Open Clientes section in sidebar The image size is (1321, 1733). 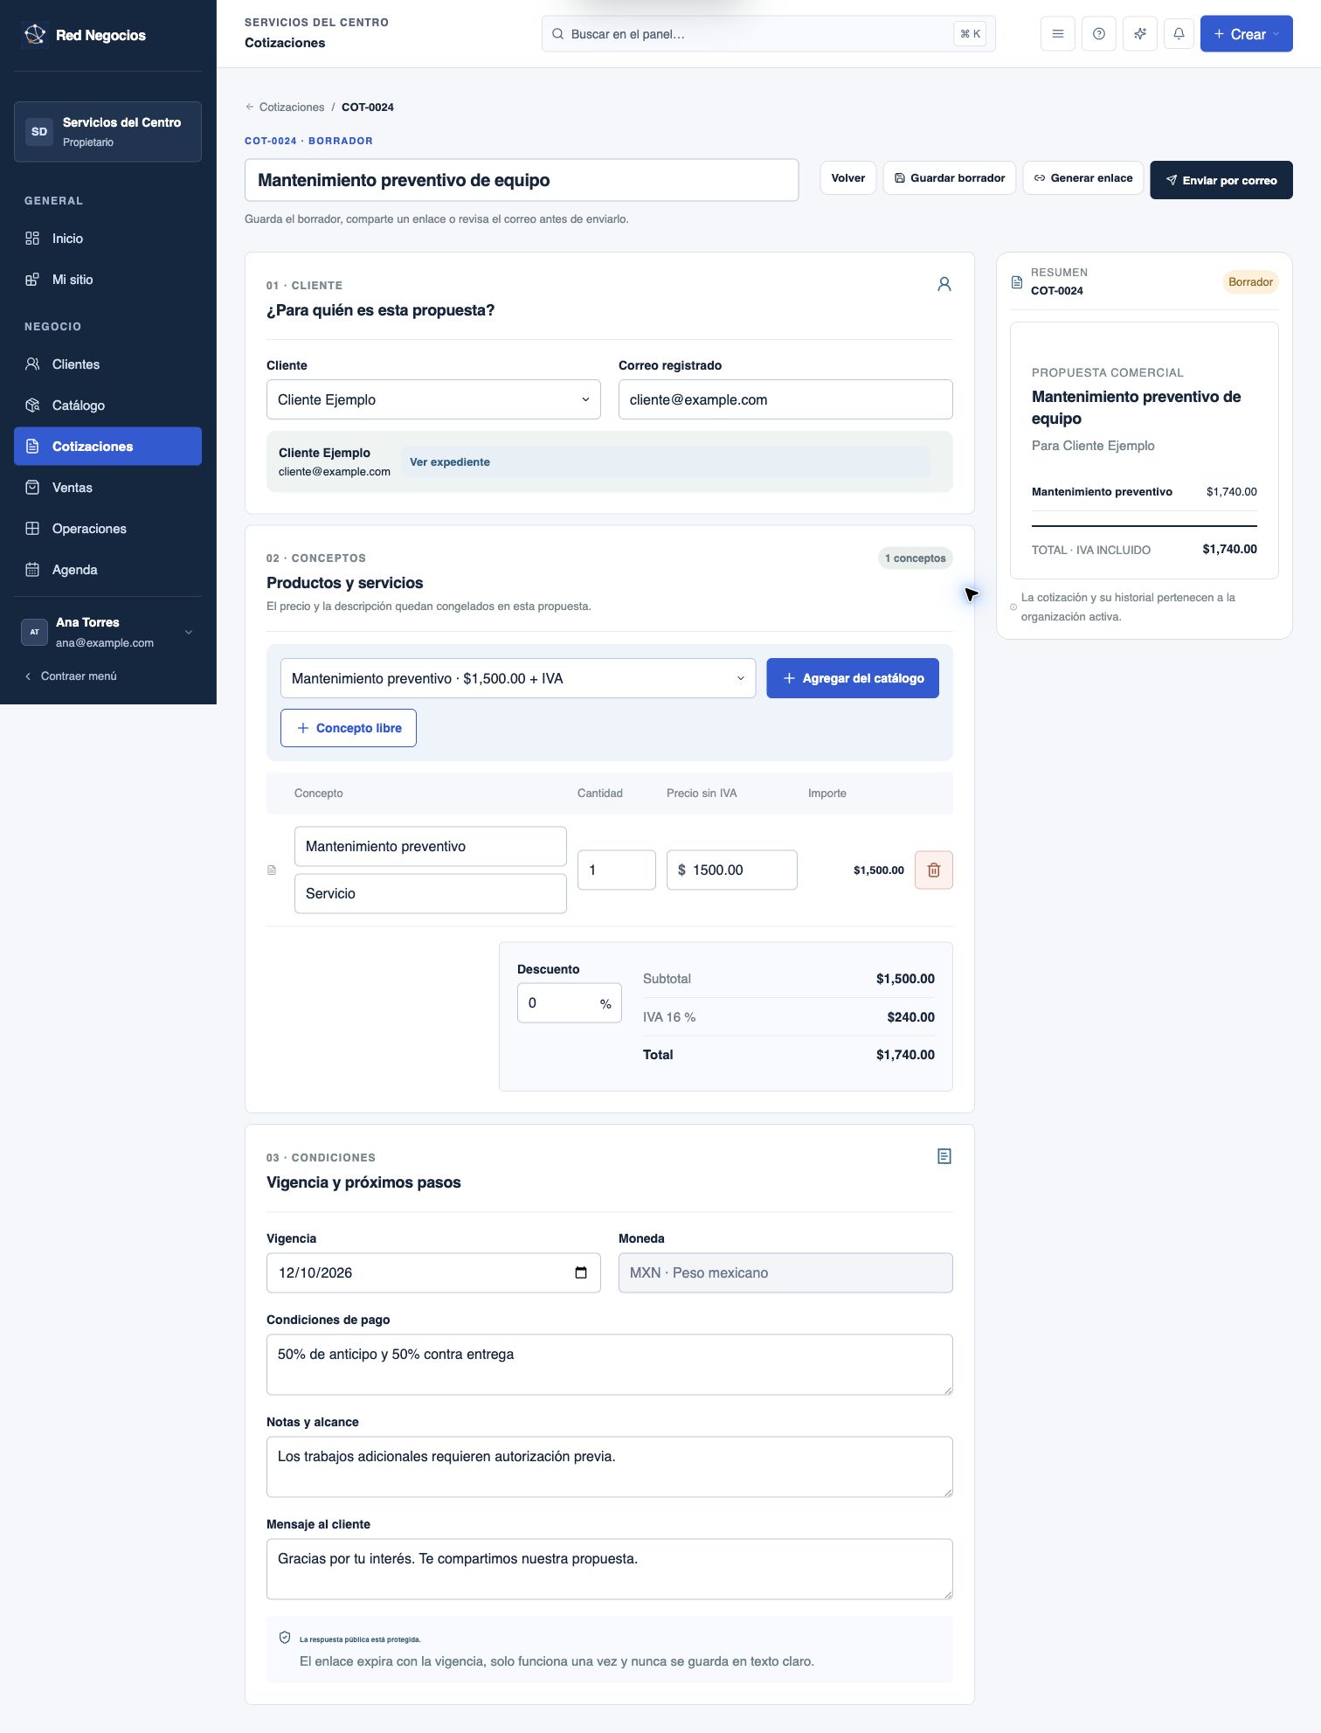click(107, 364)
